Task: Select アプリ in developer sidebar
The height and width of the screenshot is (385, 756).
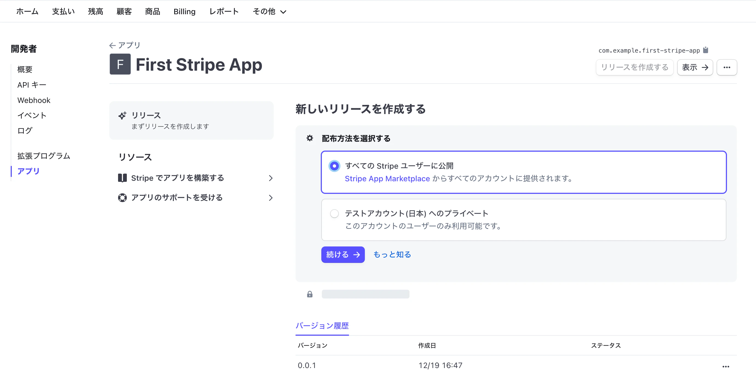Action: [28, 171]
